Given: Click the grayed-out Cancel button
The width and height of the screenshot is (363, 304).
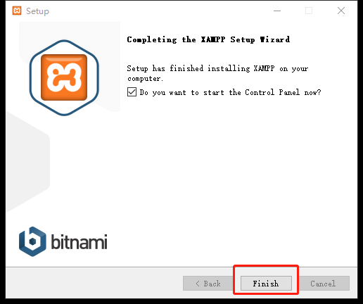Looking at the screenshot, I should coord(324,284).
